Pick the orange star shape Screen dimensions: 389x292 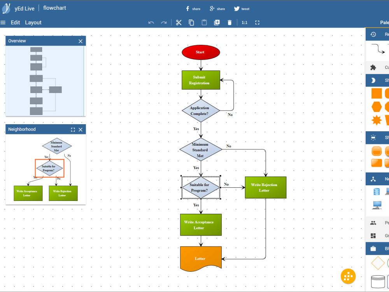point(377,120)
